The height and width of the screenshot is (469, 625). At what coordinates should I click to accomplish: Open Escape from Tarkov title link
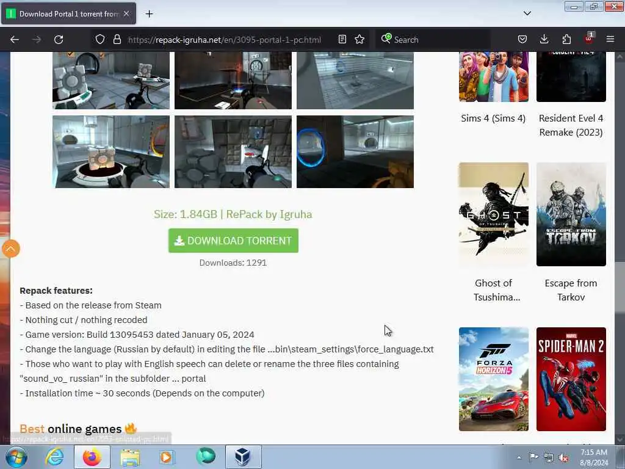click(x=571, y=290)
